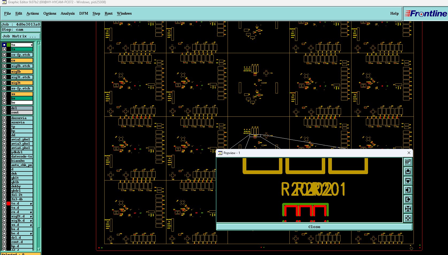The width and height of the screenshot is (448, 255).
Task: Open the Options menu
Action: tap(50, 13)
